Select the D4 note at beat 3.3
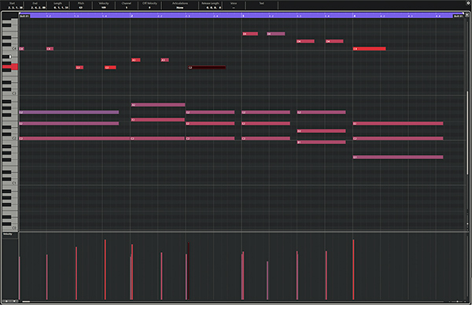The width and height of the screenshot is (472, 315). pos(305,41)
